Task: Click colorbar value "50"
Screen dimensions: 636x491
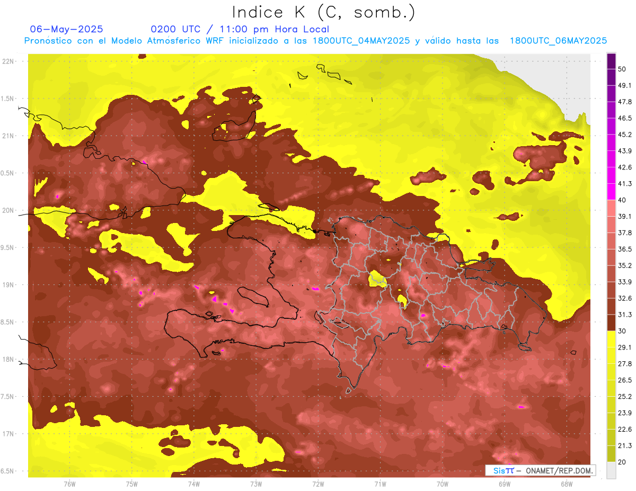Action: [x=622, y=69]
